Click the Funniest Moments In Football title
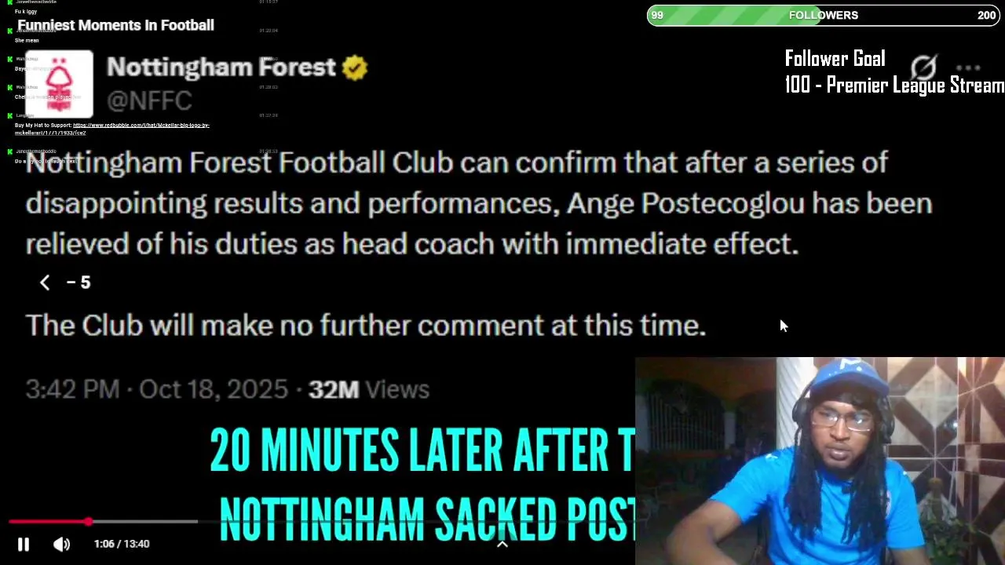Screen dimensions: 1005x565 point(115,25)
